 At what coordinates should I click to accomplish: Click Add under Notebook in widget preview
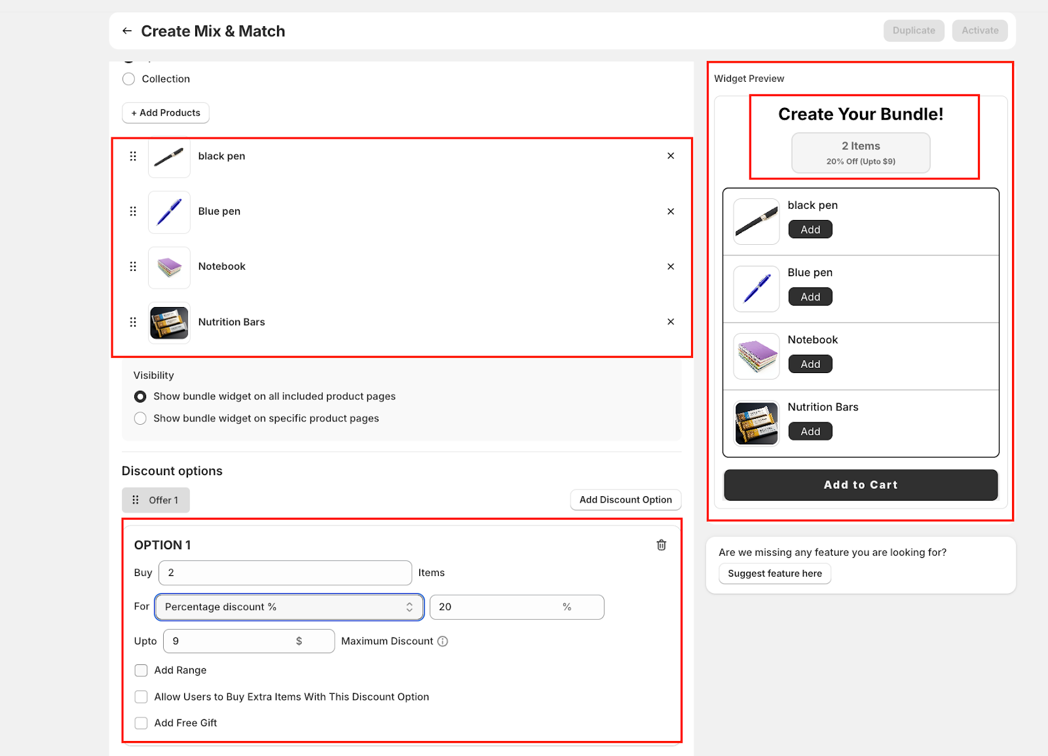(x=810, y=365)
